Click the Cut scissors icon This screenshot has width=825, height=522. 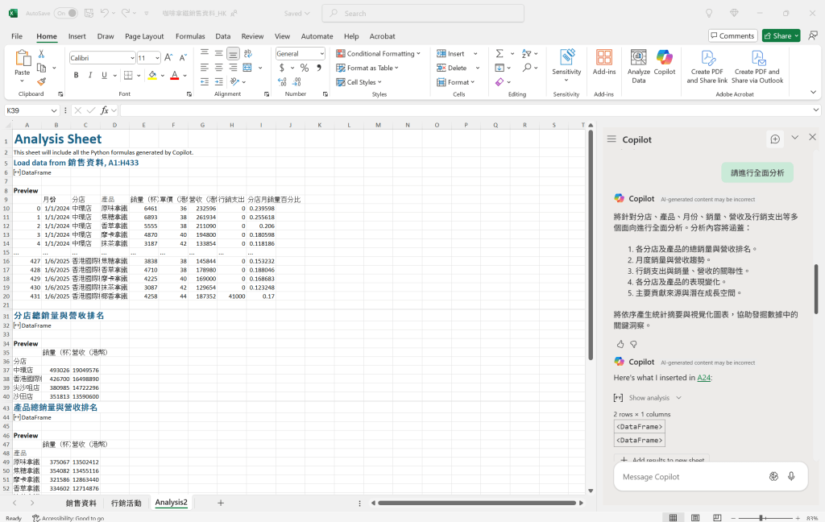pyautogui.click(x=41, y=54)
